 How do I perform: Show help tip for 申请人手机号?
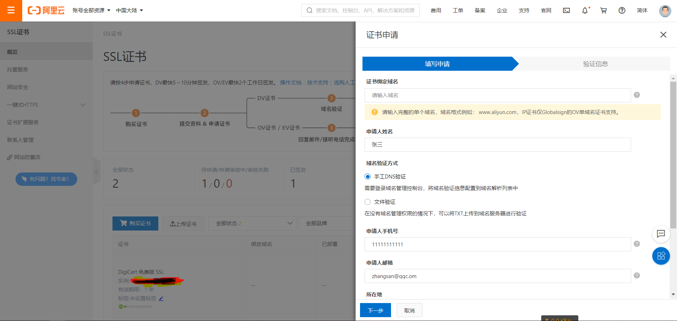637,244
